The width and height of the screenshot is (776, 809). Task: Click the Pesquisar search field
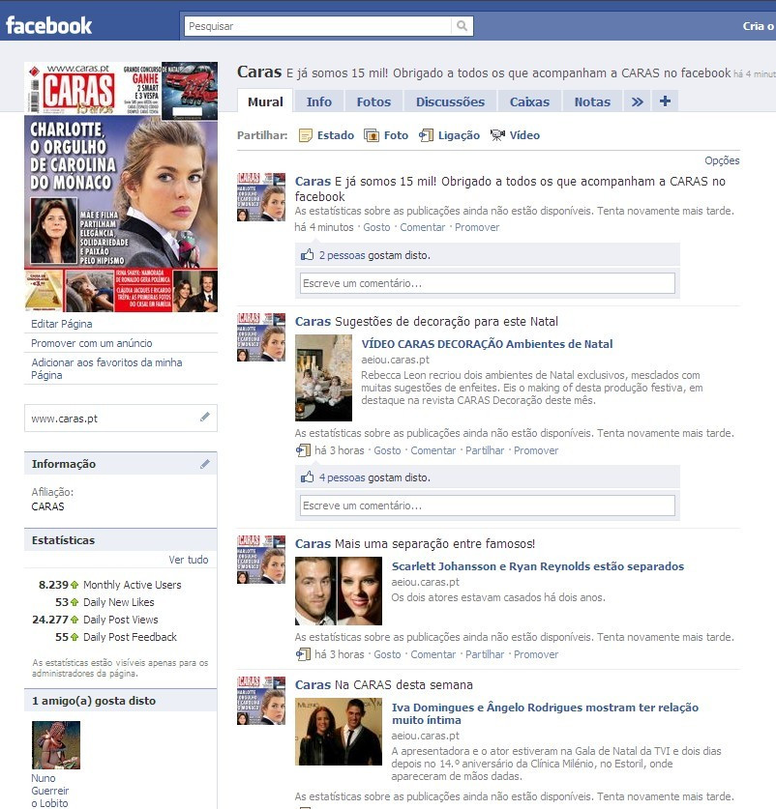pos(317,26)
